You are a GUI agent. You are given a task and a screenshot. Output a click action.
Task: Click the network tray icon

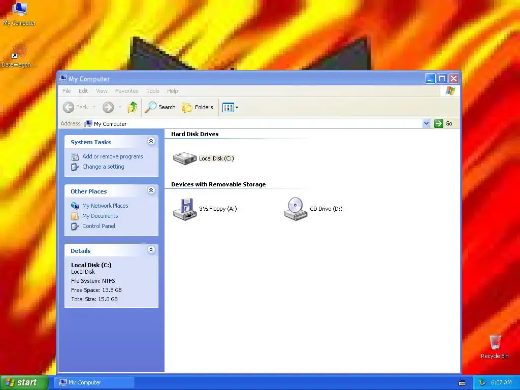pyautogui.click(x=482, y=382)
